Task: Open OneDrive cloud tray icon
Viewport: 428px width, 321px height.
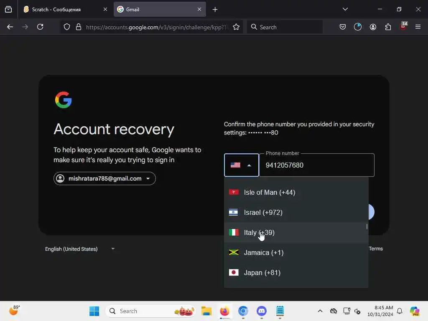Action: coord(333,311)
